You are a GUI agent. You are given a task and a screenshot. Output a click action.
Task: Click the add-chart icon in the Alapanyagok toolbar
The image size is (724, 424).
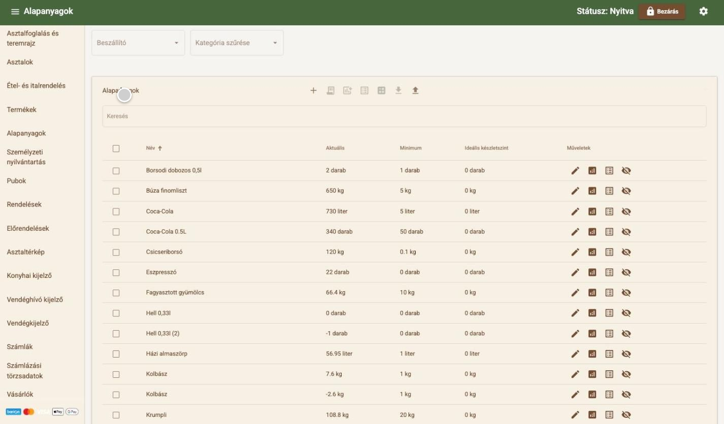347,91
